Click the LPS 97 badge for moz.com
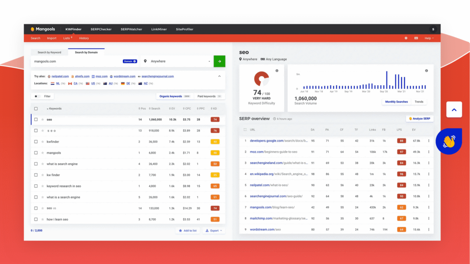Image resolution: width=470 pixels, height=264 pixels. pos(401,152)
